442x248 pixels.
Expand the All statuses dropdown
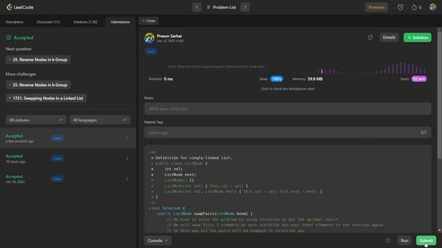[x=36, y=120]
